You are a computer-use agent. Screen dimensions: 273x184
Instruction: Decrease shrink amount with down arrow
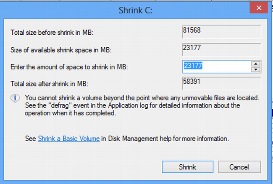(255, 69)
